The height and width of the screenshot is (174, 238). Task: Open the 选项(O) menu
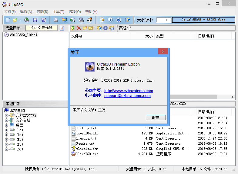pos(75,12)
